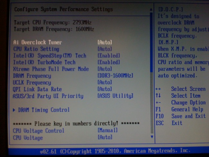Change UCLK Frequency [Auto] value
The height and width of the screenshot is (157, 209).
(104, 82)
